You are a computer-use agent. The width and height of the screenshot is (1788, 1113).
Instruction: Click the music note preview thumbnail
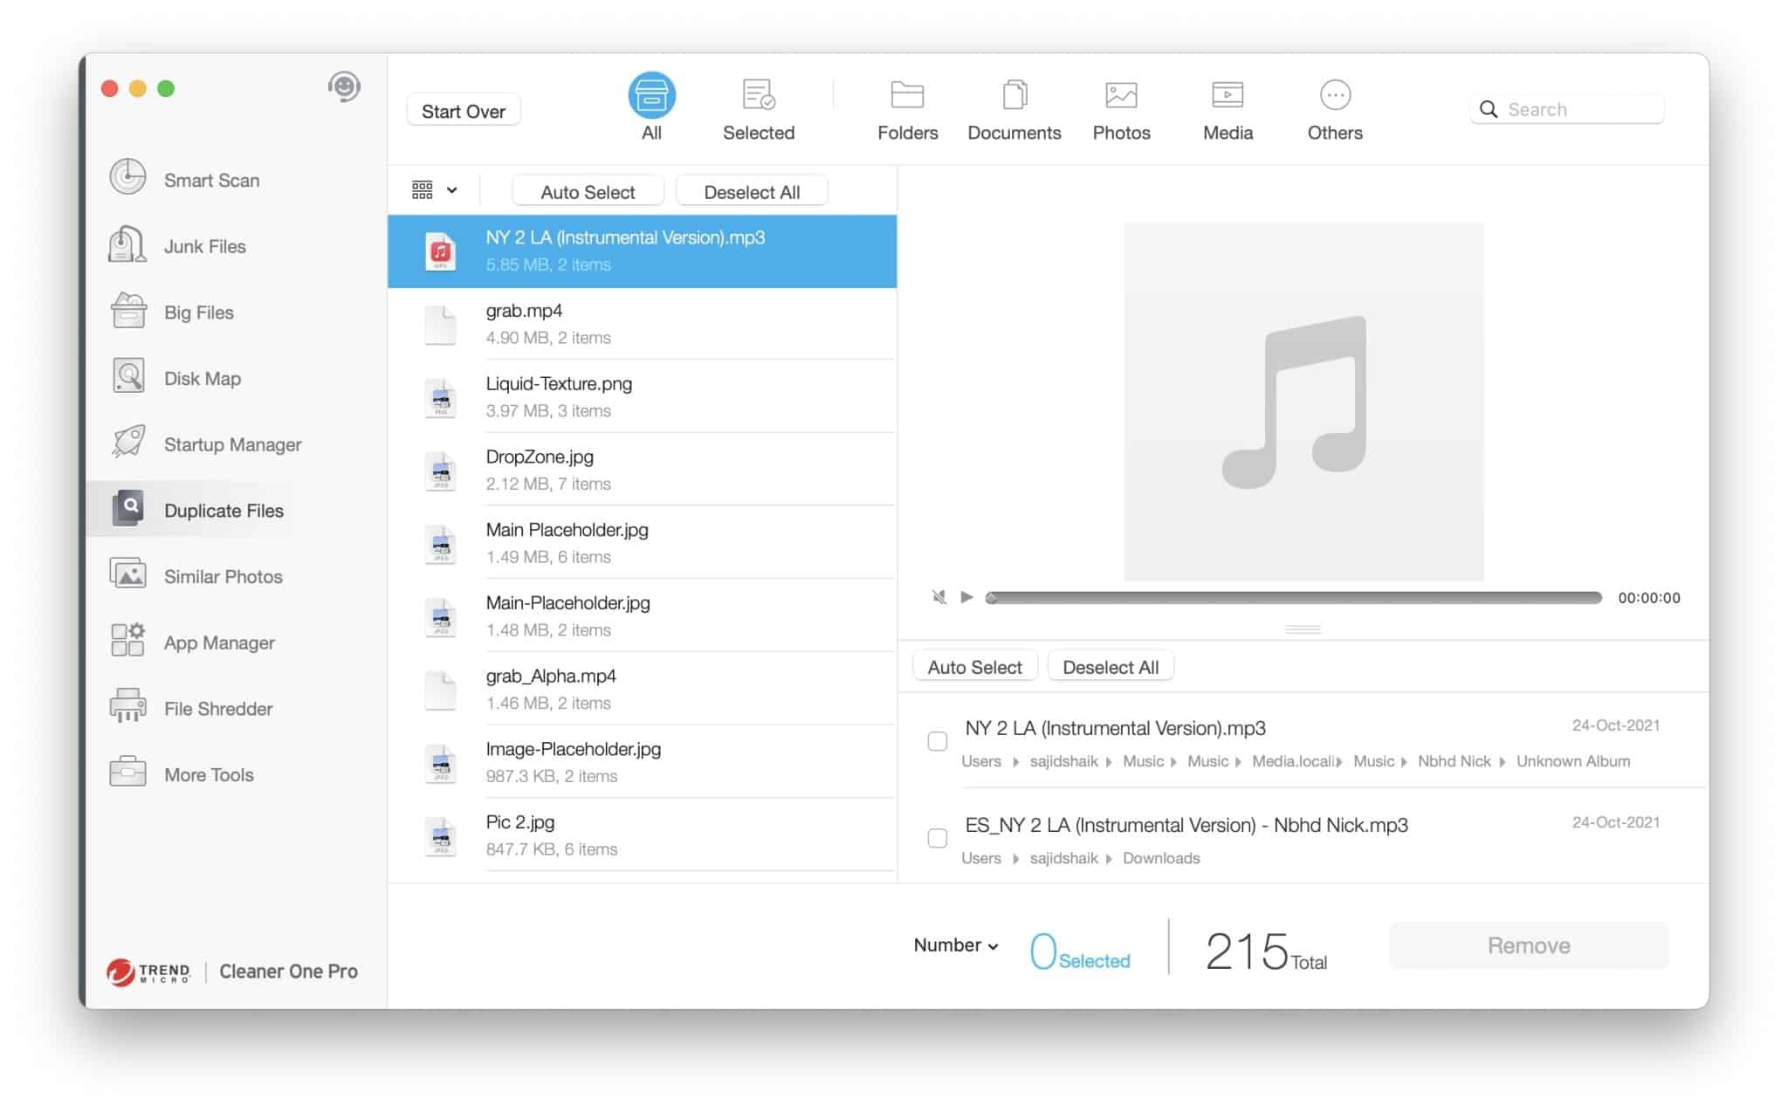click(x=1303, y=402)
